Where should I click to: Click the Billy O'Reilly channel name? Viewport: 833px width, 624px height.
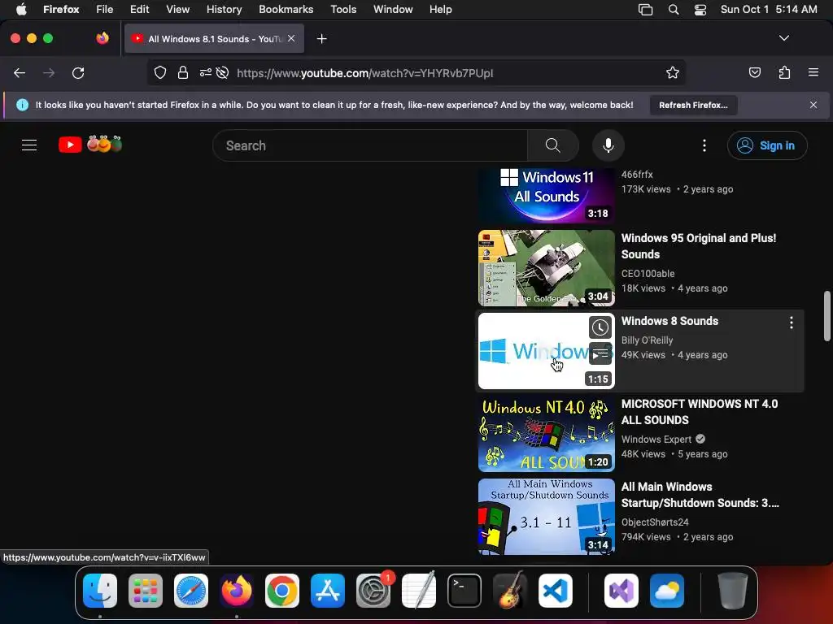tap(647, 340)
